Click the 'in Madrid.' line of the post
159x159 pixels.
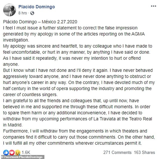pyautogui.click(x=13, y=125)
